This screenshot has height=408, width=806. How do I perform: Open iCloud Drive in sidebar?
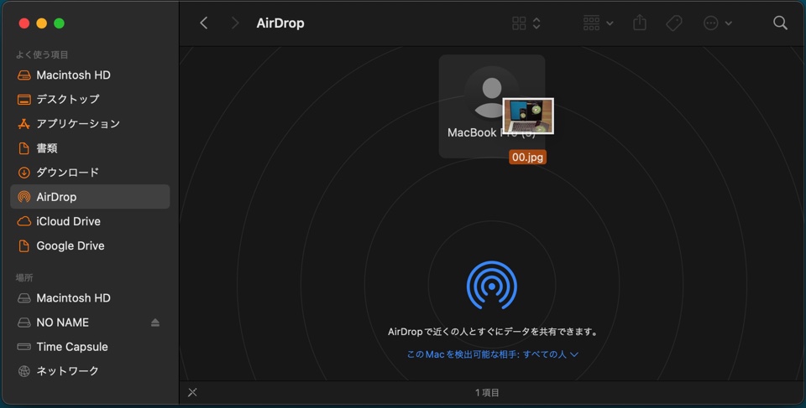90,221
